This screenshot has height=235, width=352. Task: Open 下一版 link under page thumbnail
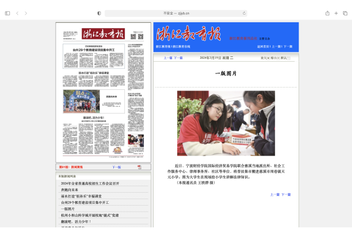coord(116,167)
